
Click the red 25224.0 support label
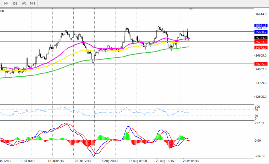click(x=261, y=42)
